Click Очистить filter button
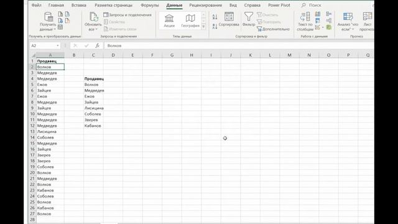This screenshot has height=224, width=398. pos(267,15)
